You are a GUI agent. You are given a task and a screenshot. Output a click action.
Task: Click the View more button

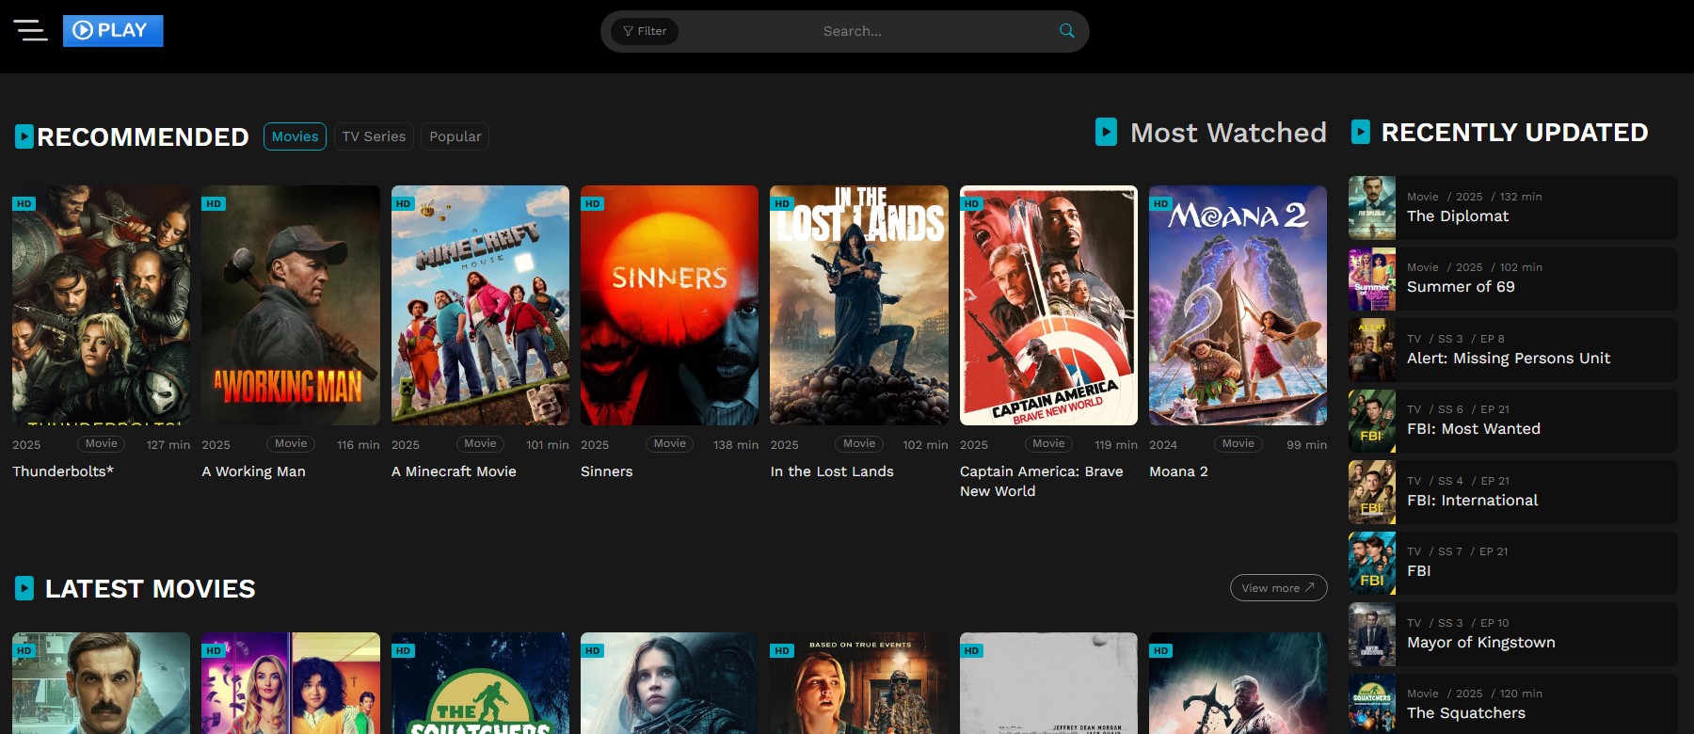coord(1278,587)
